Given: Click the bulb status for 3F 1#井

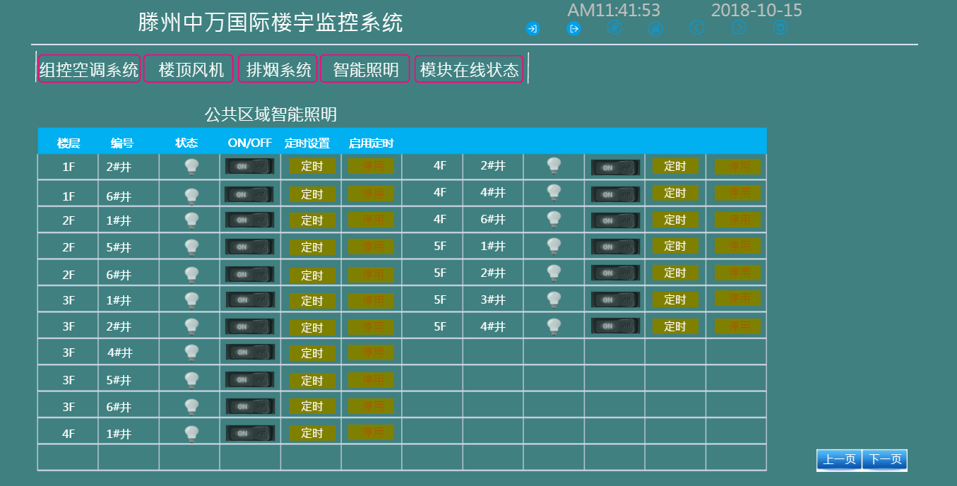Looking at the screenshot, I should [191, 300].
